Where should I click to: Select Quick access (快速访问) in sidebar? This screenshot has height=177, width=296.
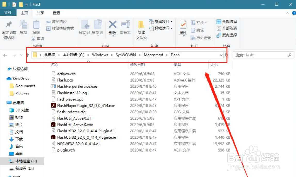click(18, 69)
